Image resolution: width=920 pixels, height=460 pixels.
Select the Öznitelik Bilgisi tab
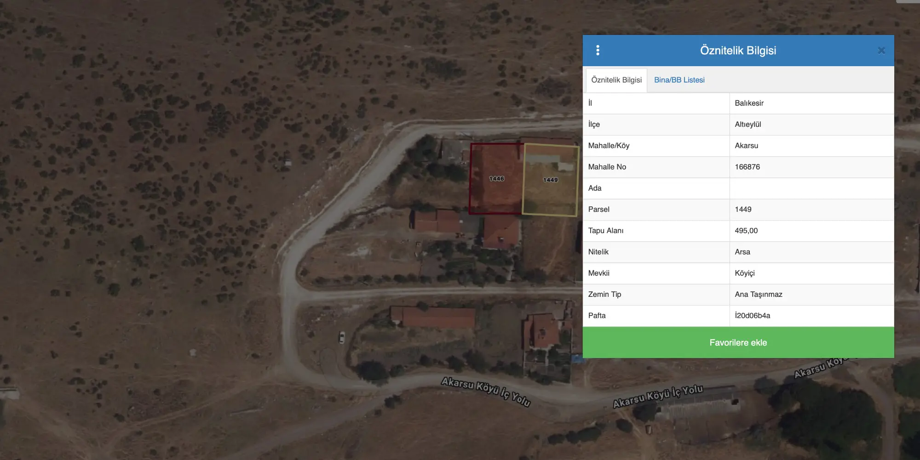616,80
